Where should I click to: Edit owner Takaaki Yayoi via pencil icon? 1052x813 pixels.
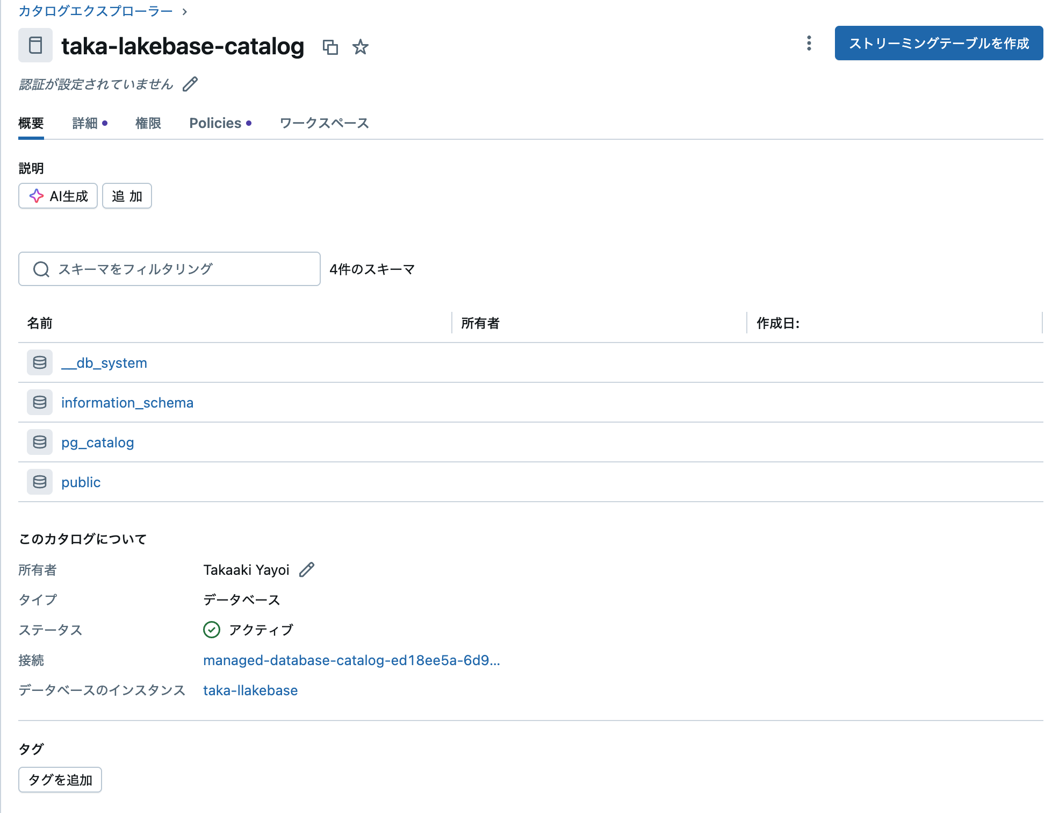(306, 569)
